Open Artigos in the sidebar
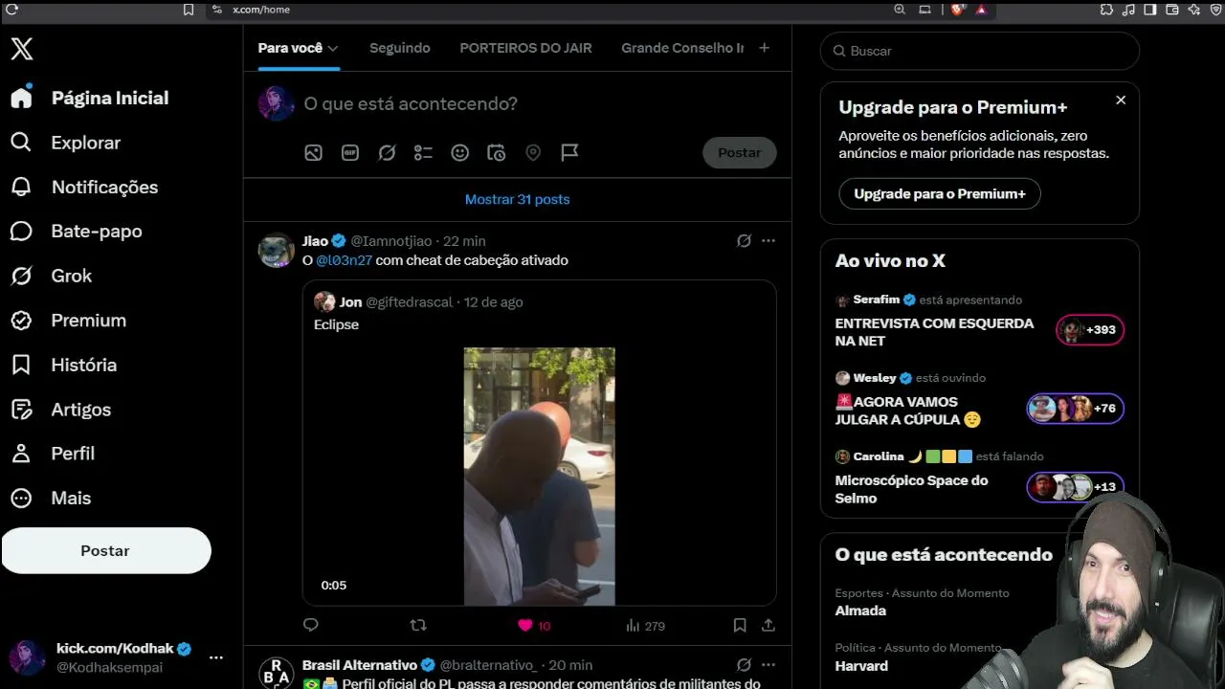 (x=60, y=409)
